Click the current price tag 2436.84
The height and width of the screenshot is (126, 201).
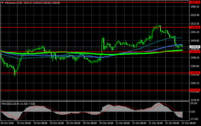195,47
